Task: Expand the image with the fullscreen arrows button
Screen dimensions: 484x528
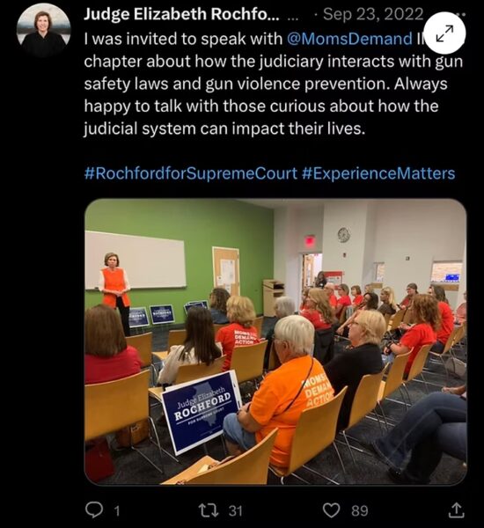Action: pyautogui.click(x=444, y=33)
